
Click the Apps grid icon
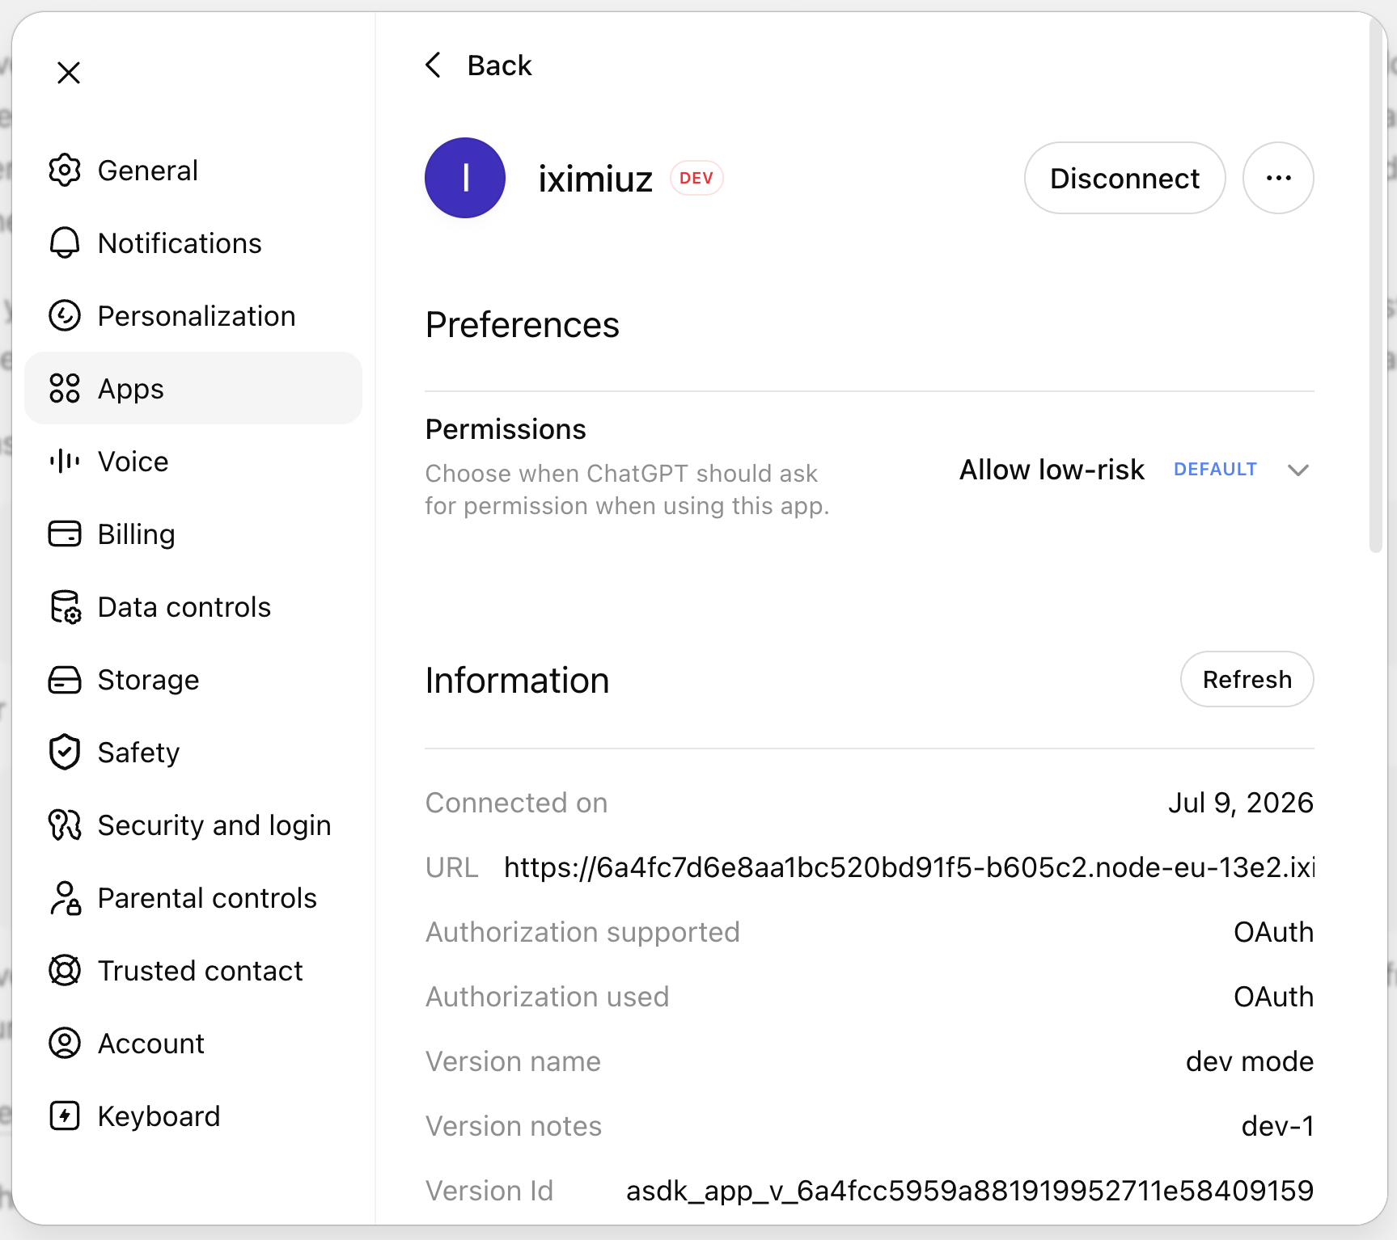65,389
